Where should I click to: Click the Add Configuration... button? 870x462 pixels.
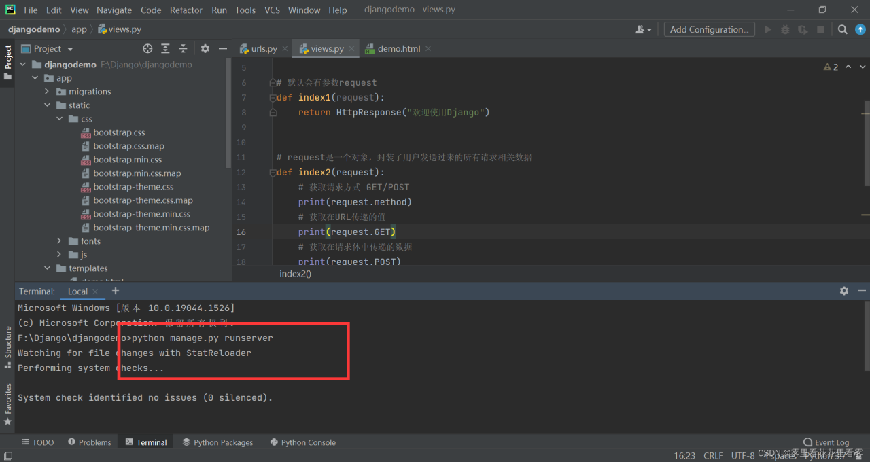coord(709,29)
